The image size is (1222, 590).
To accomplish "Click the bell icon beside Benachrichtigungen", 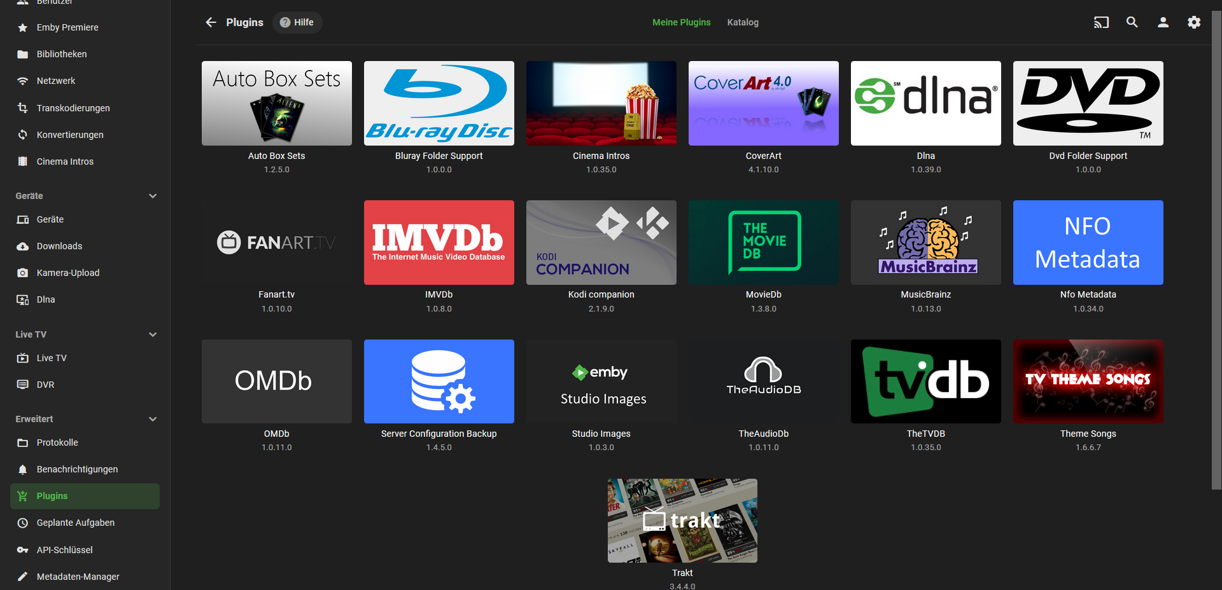I will 23,469.
